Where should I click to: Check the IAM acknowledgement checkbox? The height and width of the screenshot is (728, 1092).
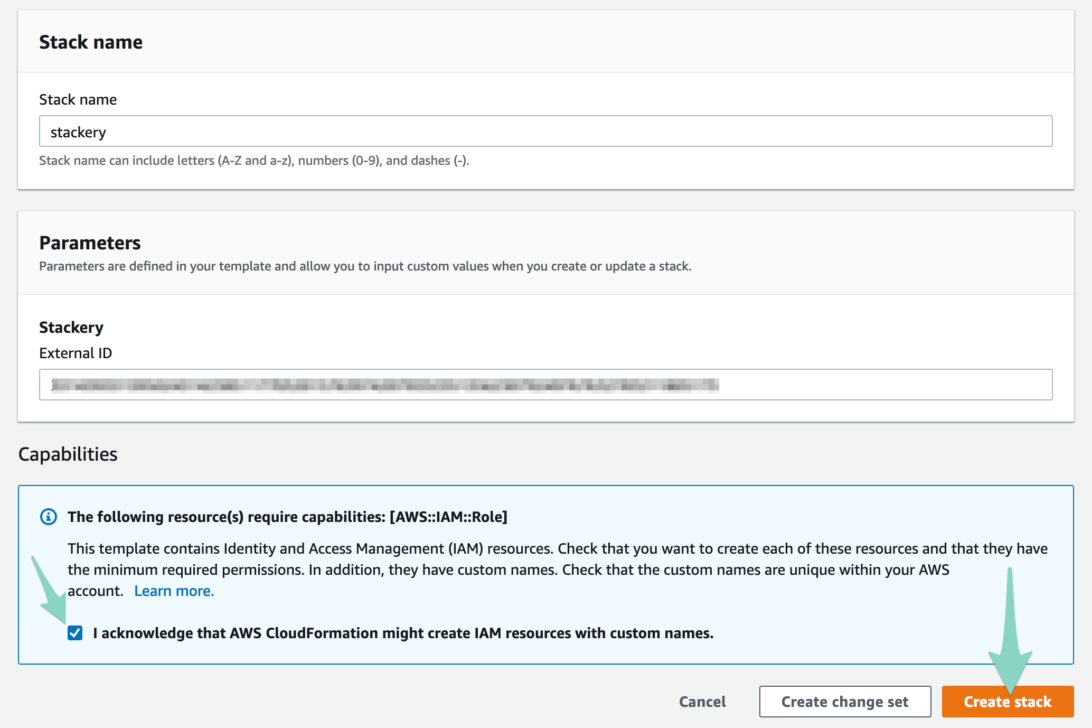[x=75, y=633]
